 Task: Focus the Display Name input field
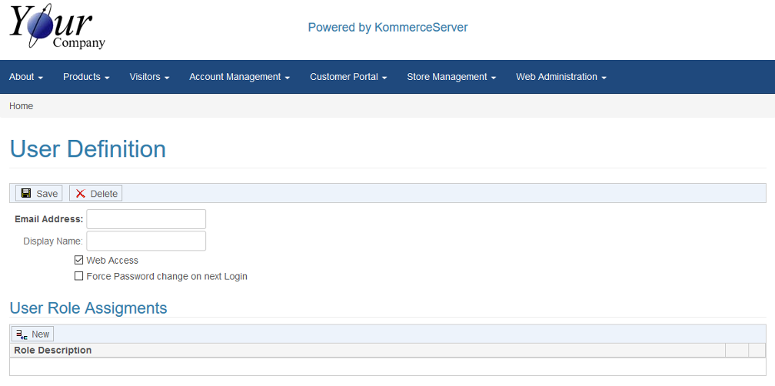tap(146, 241)
